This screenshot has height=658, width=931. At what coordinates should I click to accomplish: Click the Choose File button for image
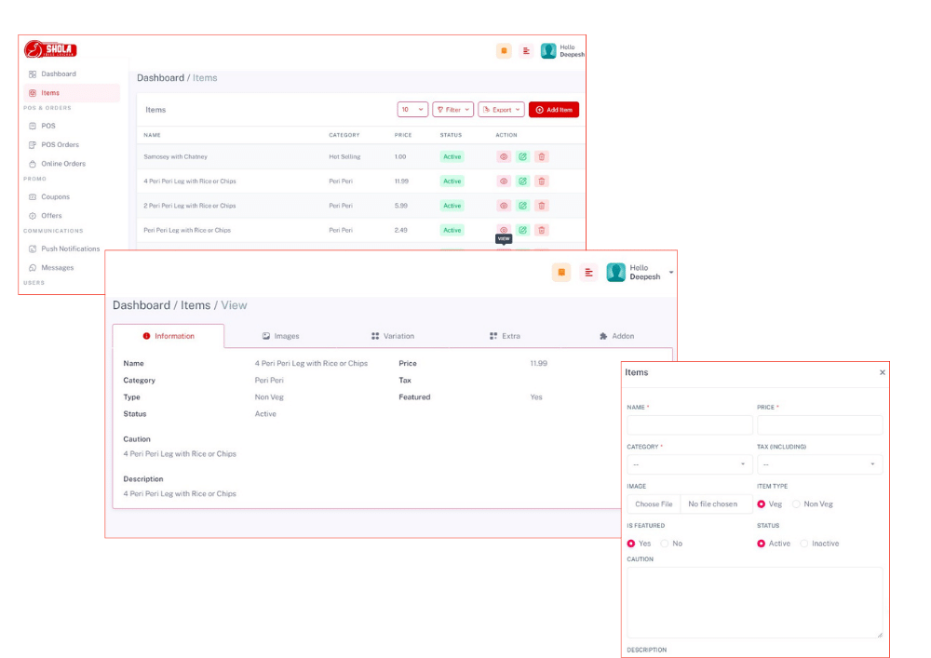[654, 504]
